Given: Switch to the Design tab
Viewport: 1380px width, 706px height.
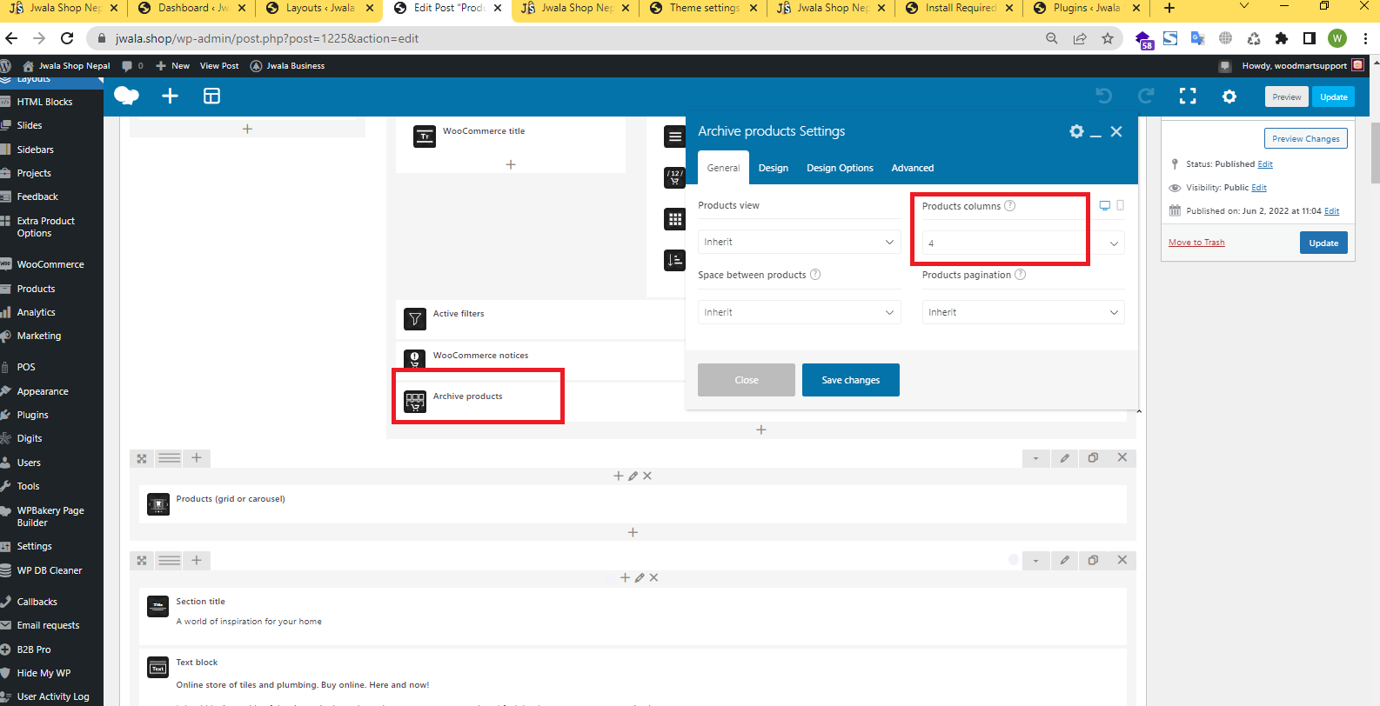Looking at the screenshot, I should (x=774, y=168).
